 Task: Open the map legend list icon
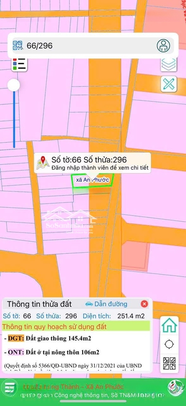(x=19, y=64)
